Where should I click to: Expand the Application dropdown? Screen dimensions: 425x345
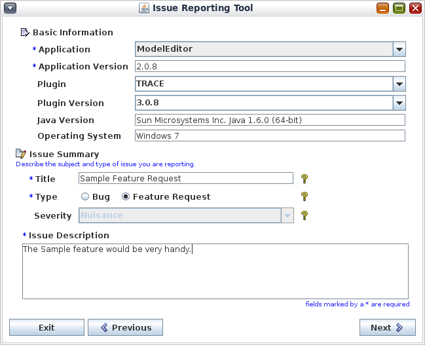(399, 49)
